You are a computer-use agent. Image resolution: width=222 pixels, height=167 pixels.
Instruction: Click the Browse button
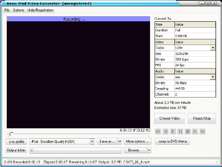pyautogui.click(x=135, y=150)
